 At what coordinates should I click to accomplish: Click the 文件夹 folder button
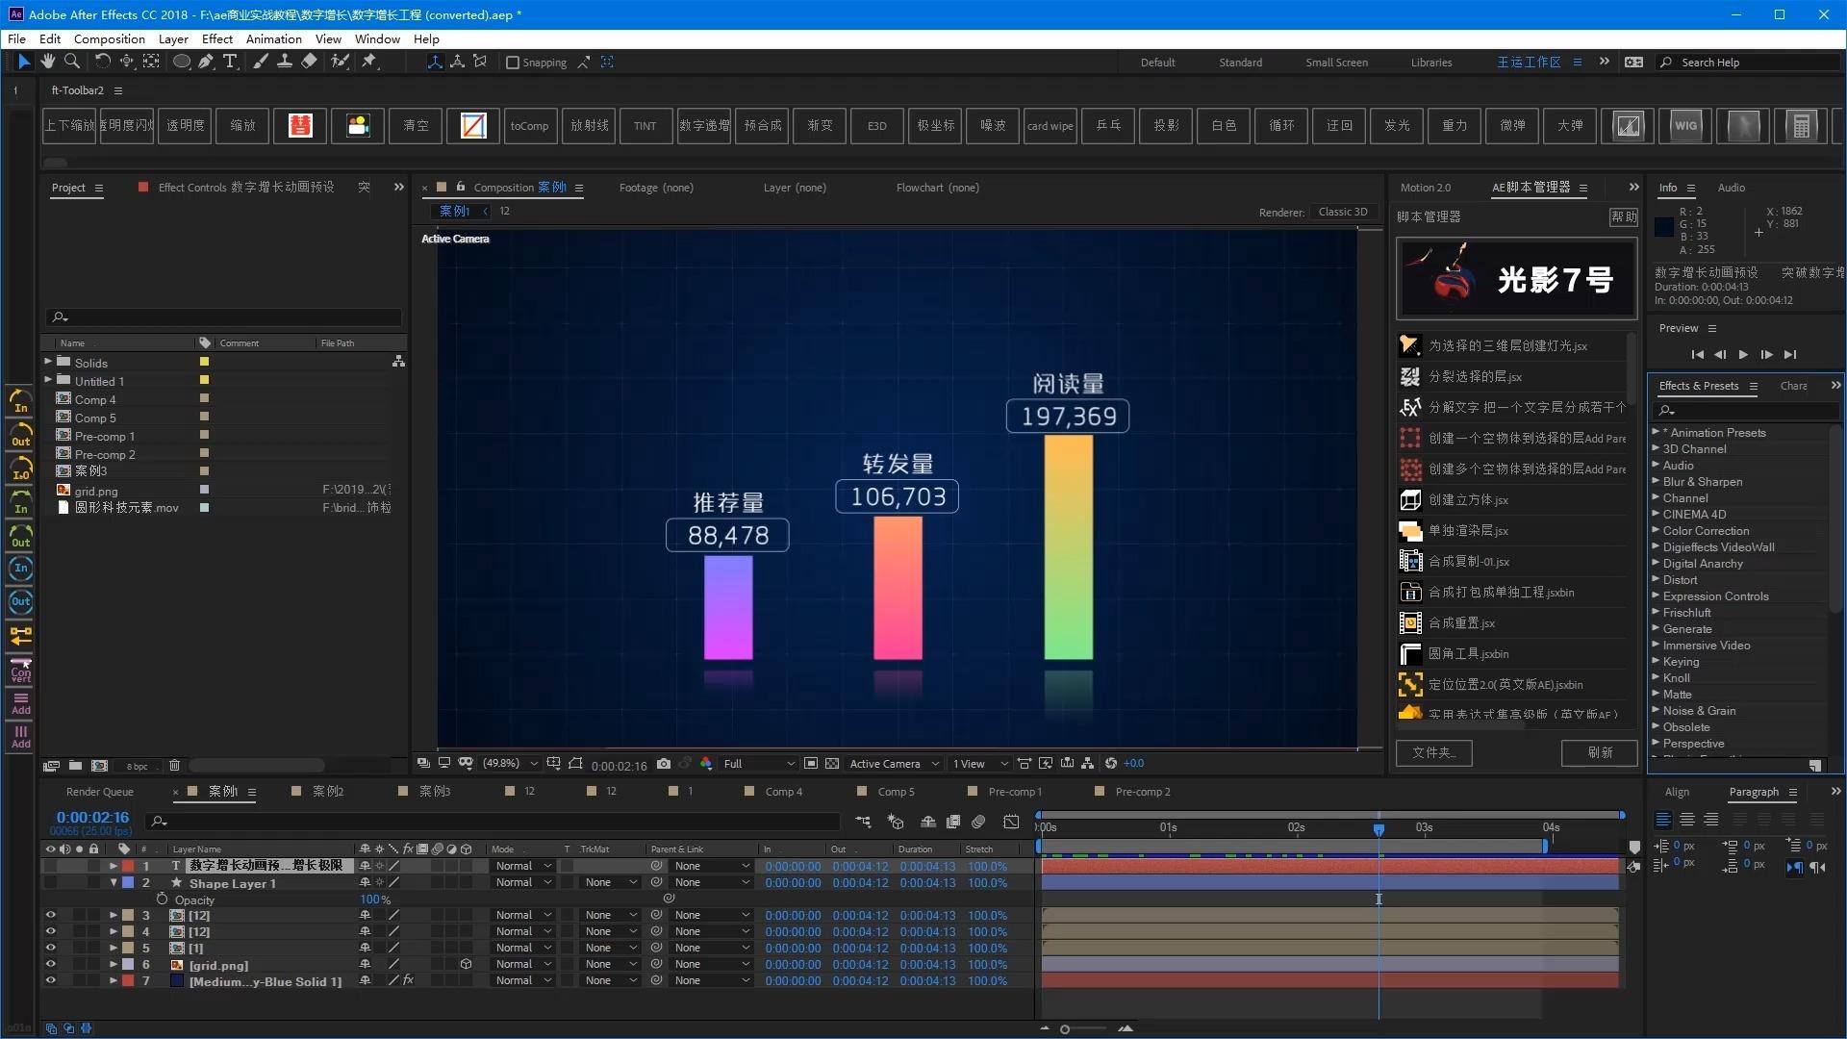1434,752
